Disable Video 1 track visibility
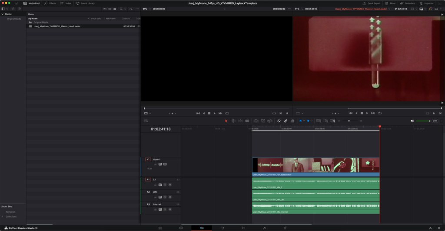 coord(165,164)
